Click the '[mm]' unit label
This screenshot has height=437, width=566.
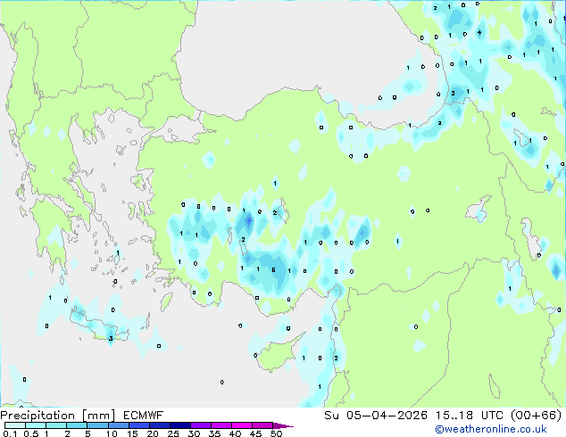point(98,416)
